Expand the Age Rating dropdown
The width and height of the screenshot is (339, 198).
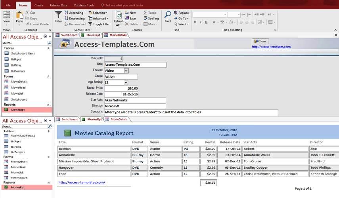point(126,82)
